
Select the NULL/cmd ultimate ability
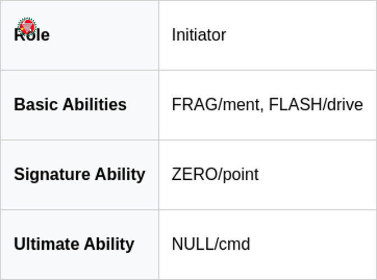[211, 244]
